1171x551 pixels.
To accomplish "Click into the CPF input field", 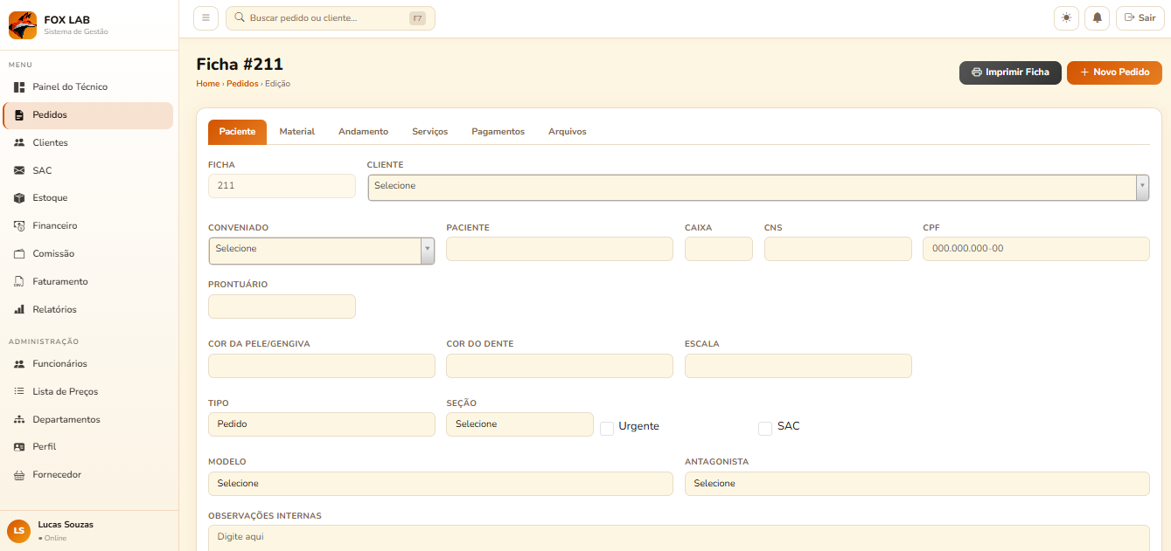I will click(x=1035, y=249).
